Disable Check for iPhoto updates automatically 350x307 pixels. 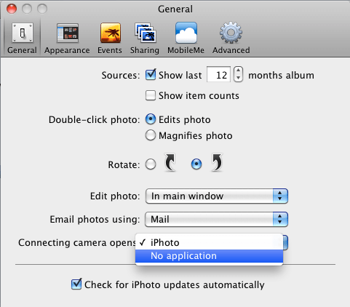(76, 284)
